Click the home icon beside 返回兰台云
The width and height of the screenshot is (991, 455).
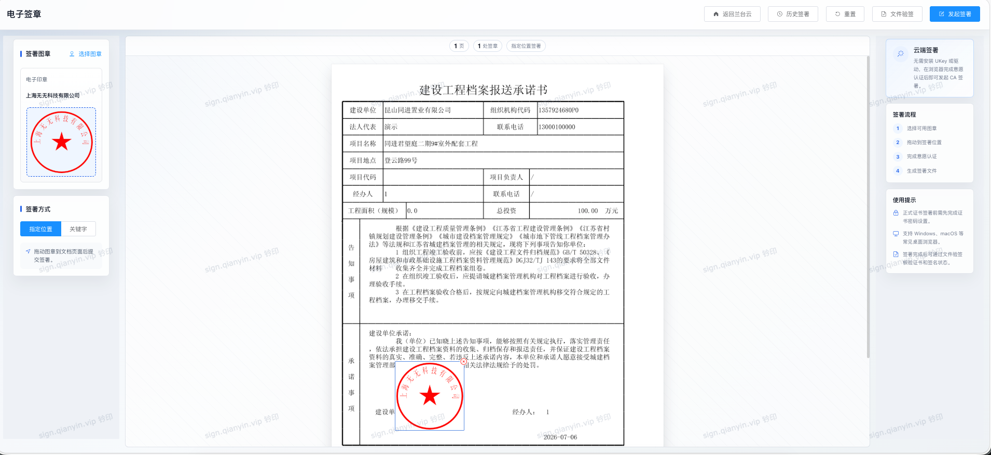point(716,14)
